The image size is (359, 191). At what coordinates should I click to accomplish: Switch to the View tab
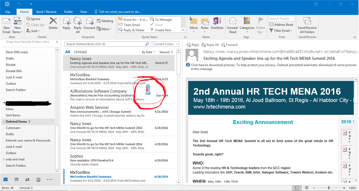(x=83, y=12)
